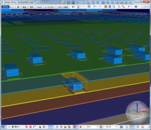Switch to the パッケージ設計 ribbon tab
This screenshot has height=130, width=151.
pyautogui.click(x=63, y=7)
